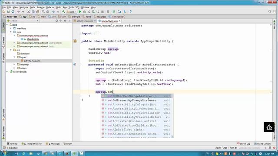This screenshot has height=156, width=278.
Task: Click the radiotest breadcrumb item
Action: click(x=100, y=16)
